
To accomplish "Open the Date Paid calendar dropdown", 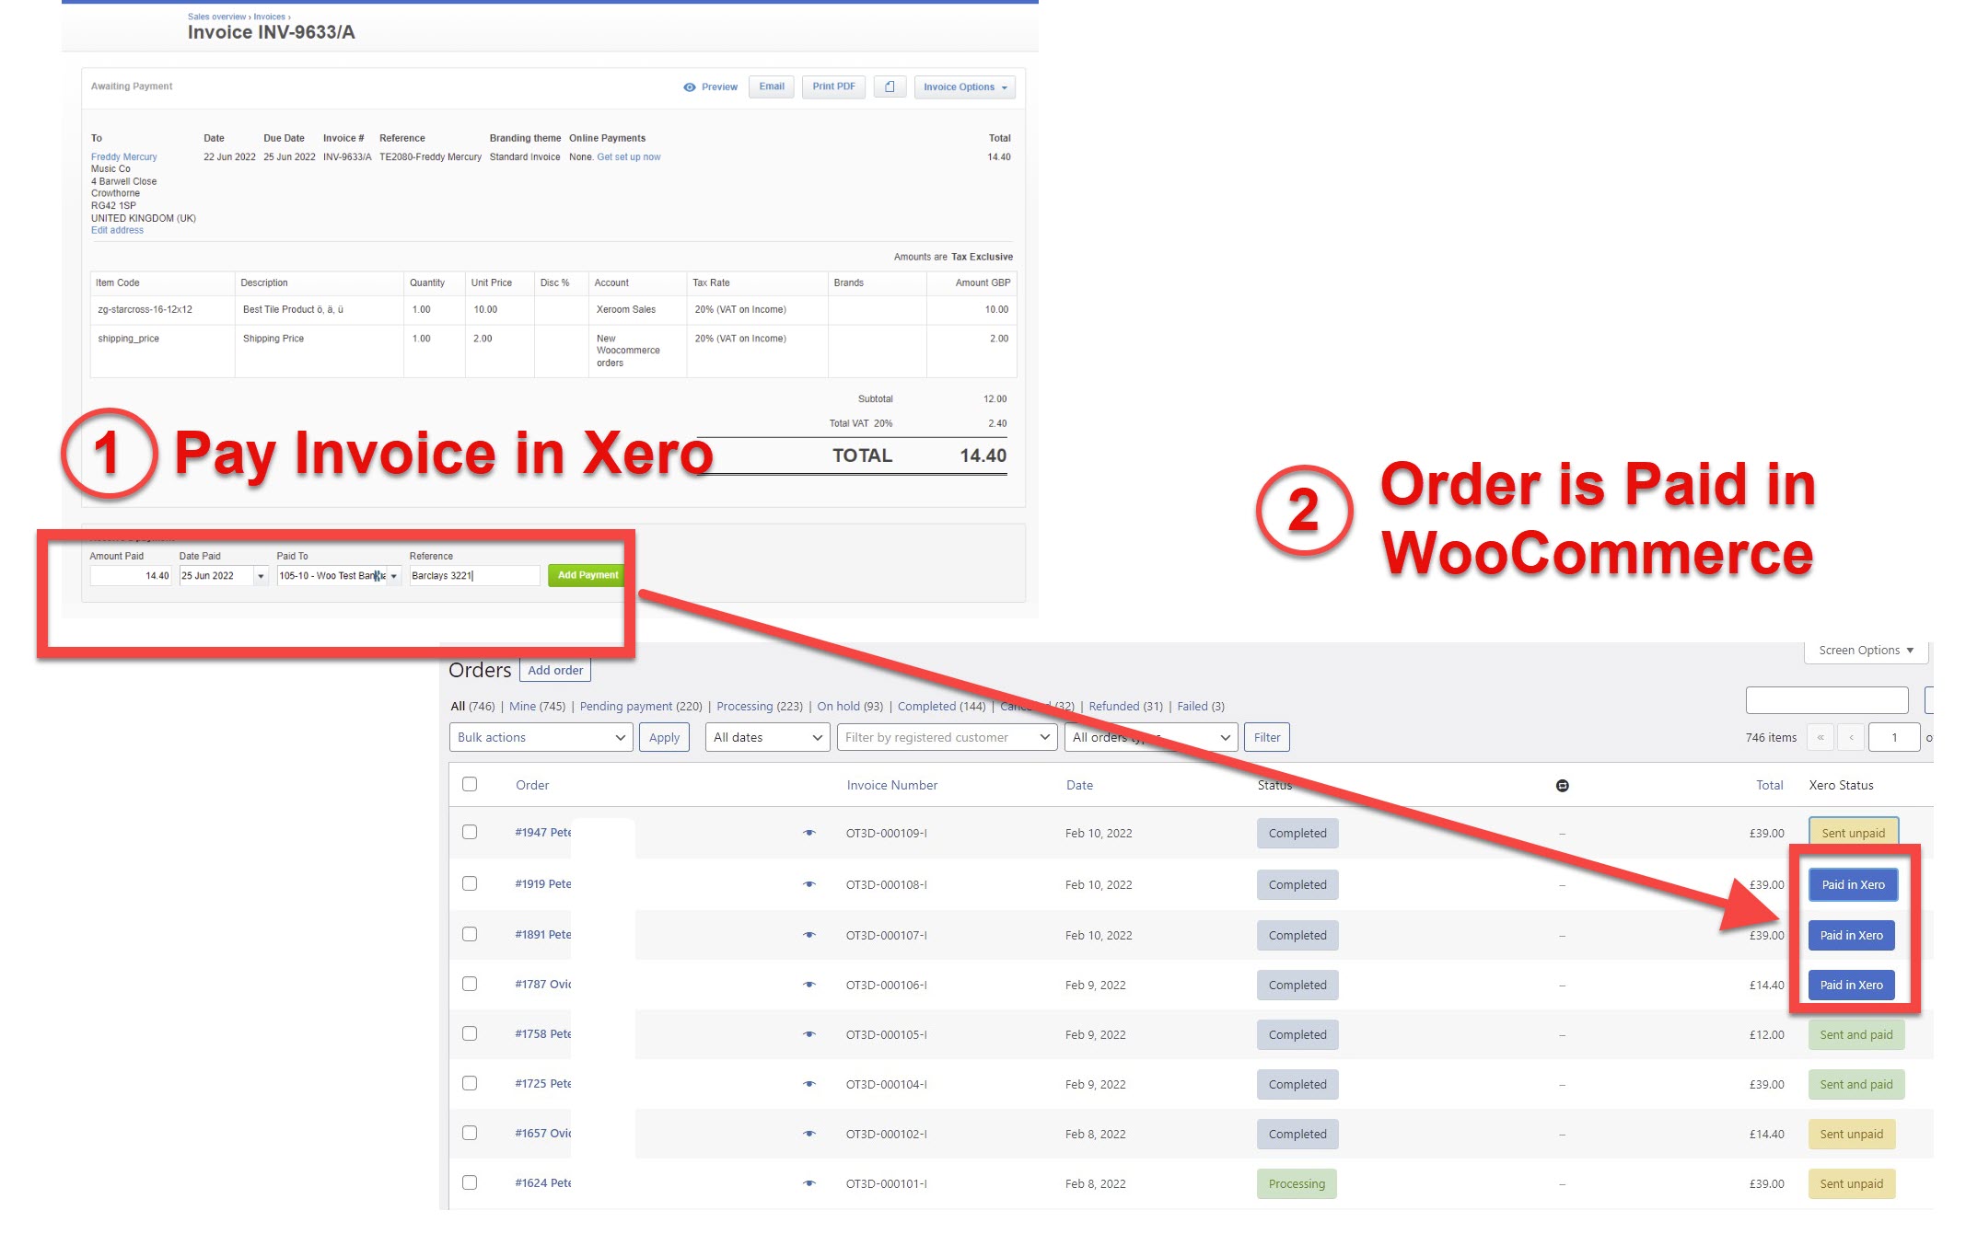I will click(261, 576).
